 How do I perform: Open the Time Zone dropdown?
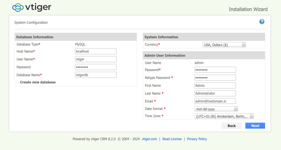(224, 116)
